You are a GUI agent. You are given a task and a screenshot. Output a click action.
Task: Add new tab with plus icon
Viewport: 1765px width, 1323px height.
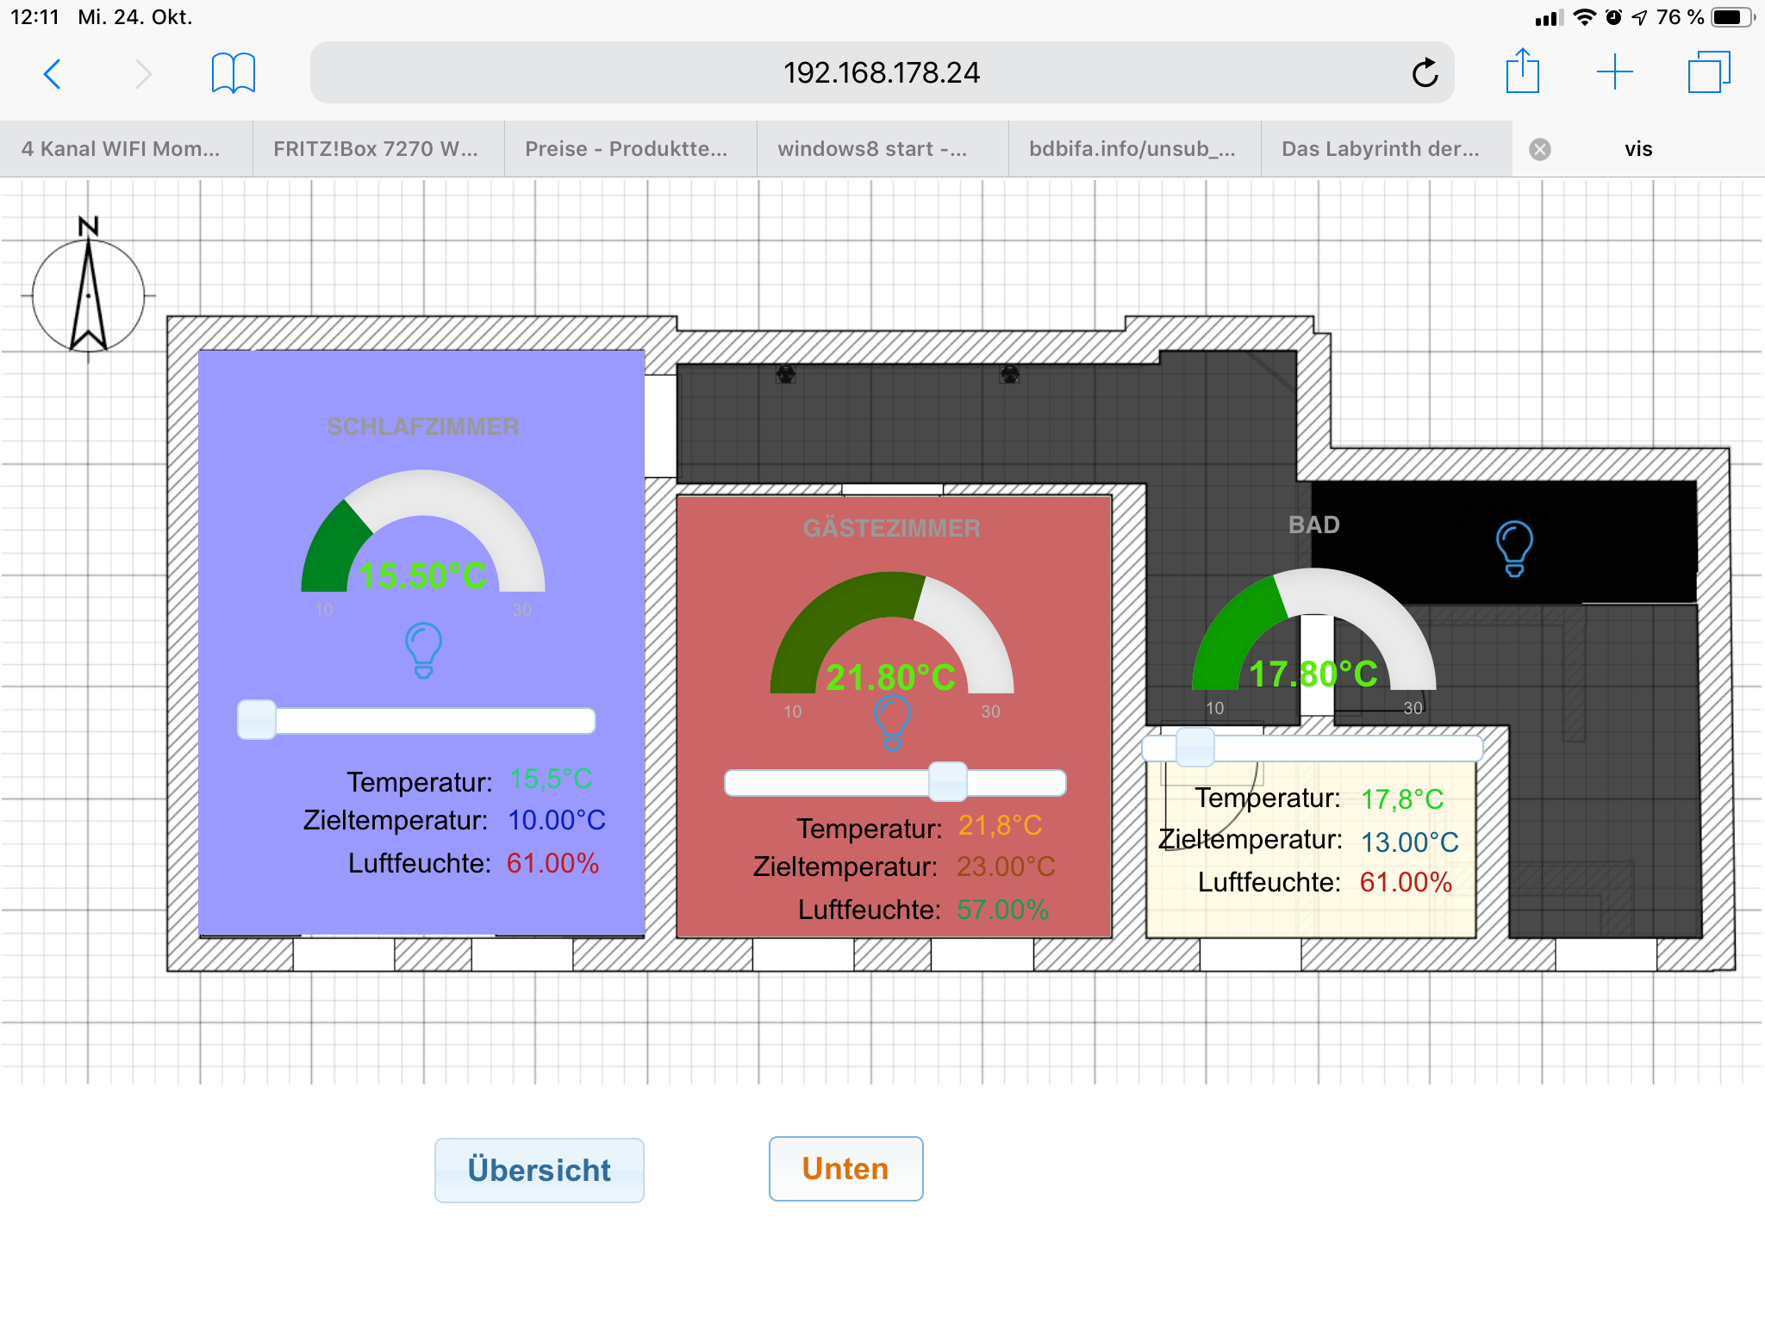coord(1614,72)
